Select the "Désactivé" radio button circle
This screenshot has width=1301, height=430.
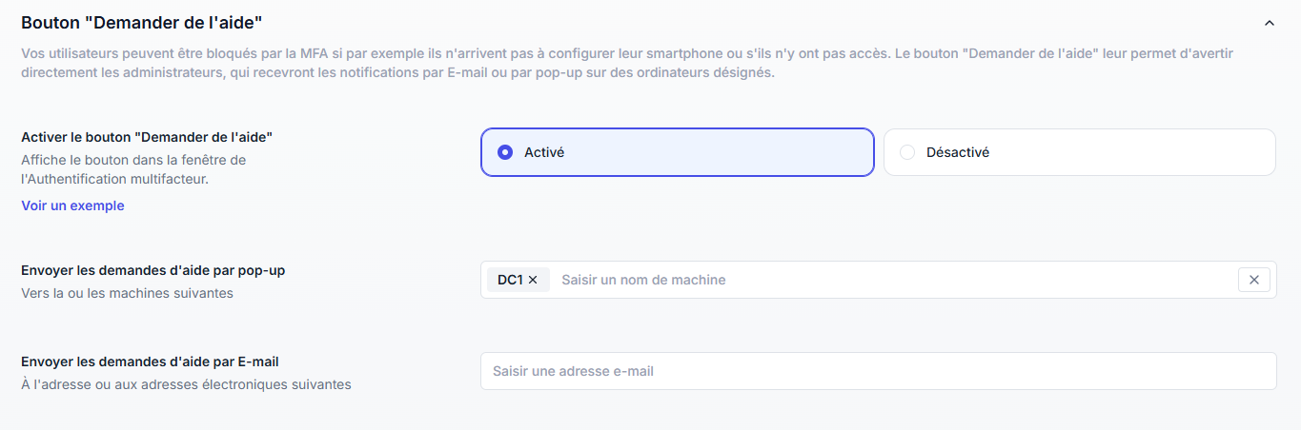(907, 152)
